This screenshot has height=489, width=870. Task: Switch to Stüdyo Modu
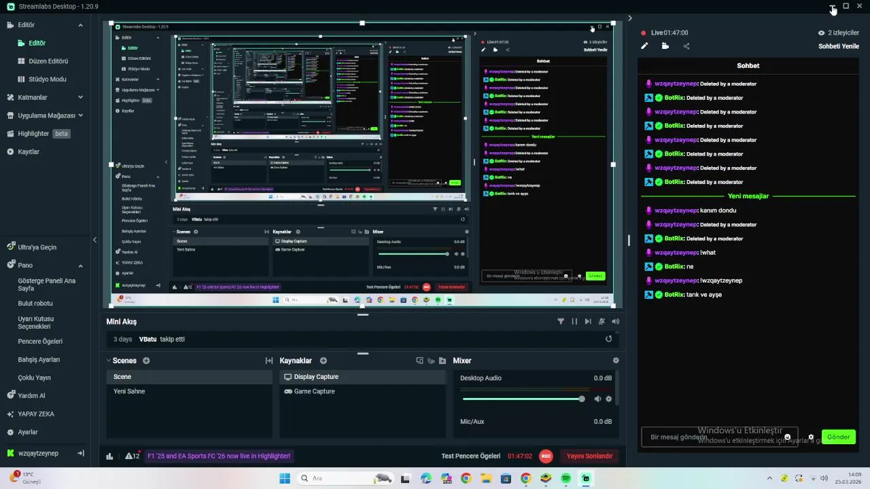[47, 79]
